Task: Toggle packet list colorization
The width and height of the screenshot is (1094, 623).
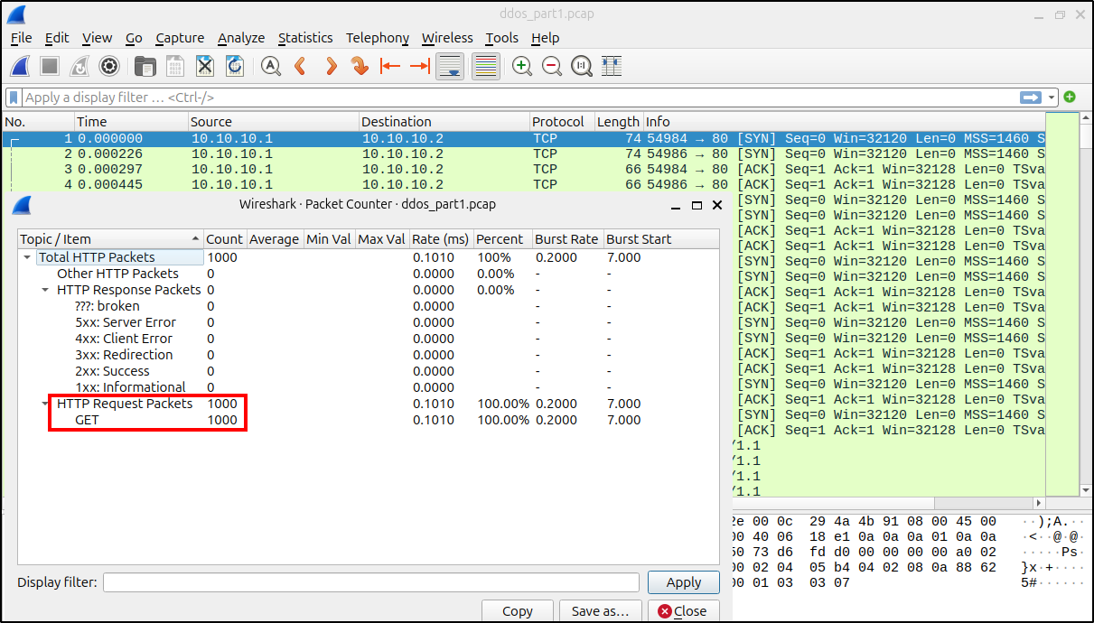Action: point(486,66)
